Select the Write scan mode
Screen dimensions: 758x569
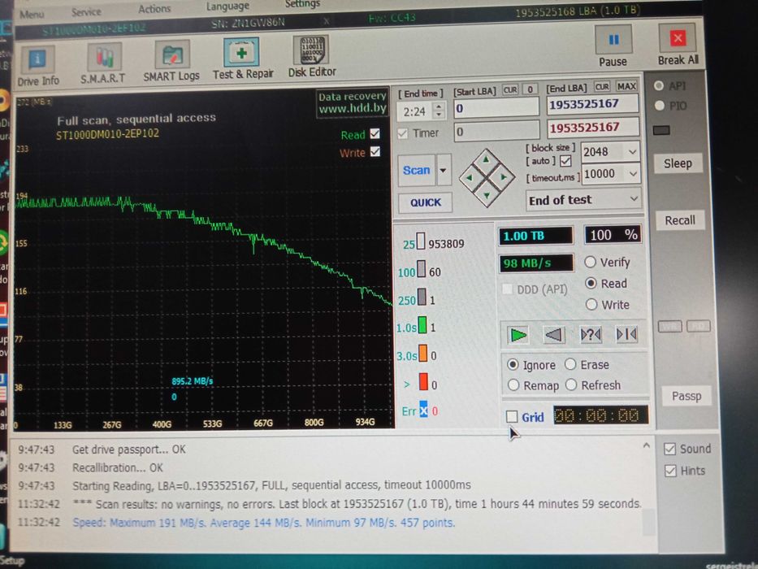click(x=591, y=304)
